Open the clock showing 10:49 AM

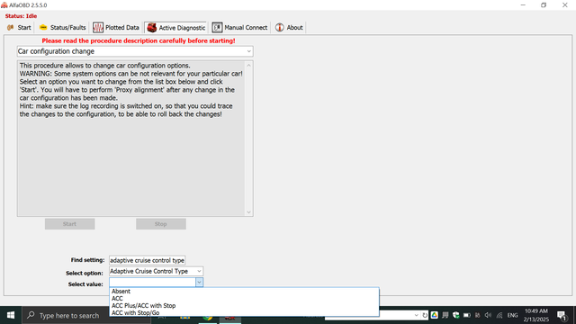pos(536,315)
